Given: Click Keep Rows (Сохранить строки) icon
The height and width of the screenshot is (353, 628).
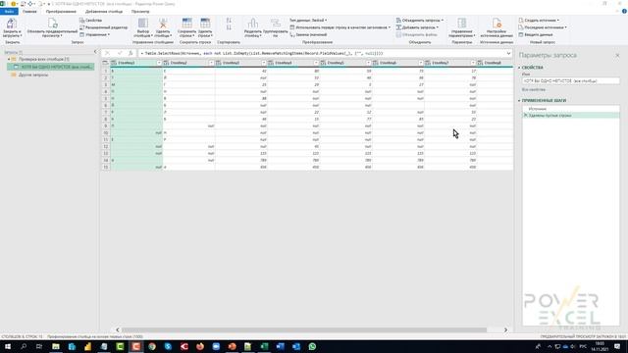Looking at the screenshot, I should click(186, 24).
